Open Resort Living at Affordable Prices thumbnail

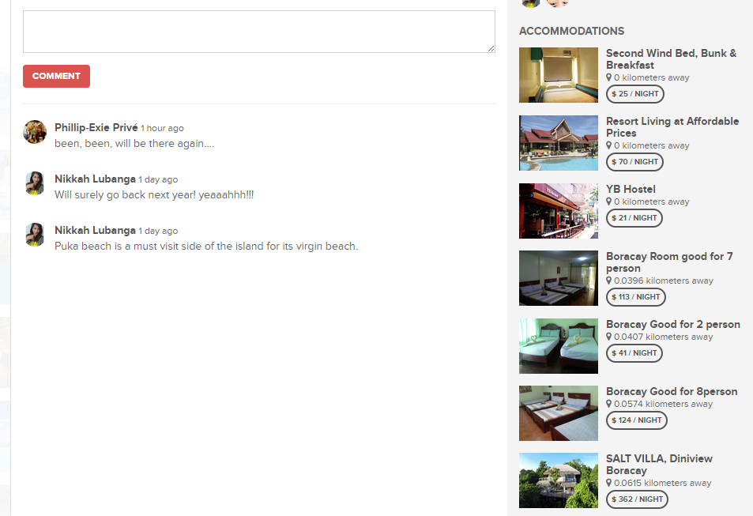point(559,143)
